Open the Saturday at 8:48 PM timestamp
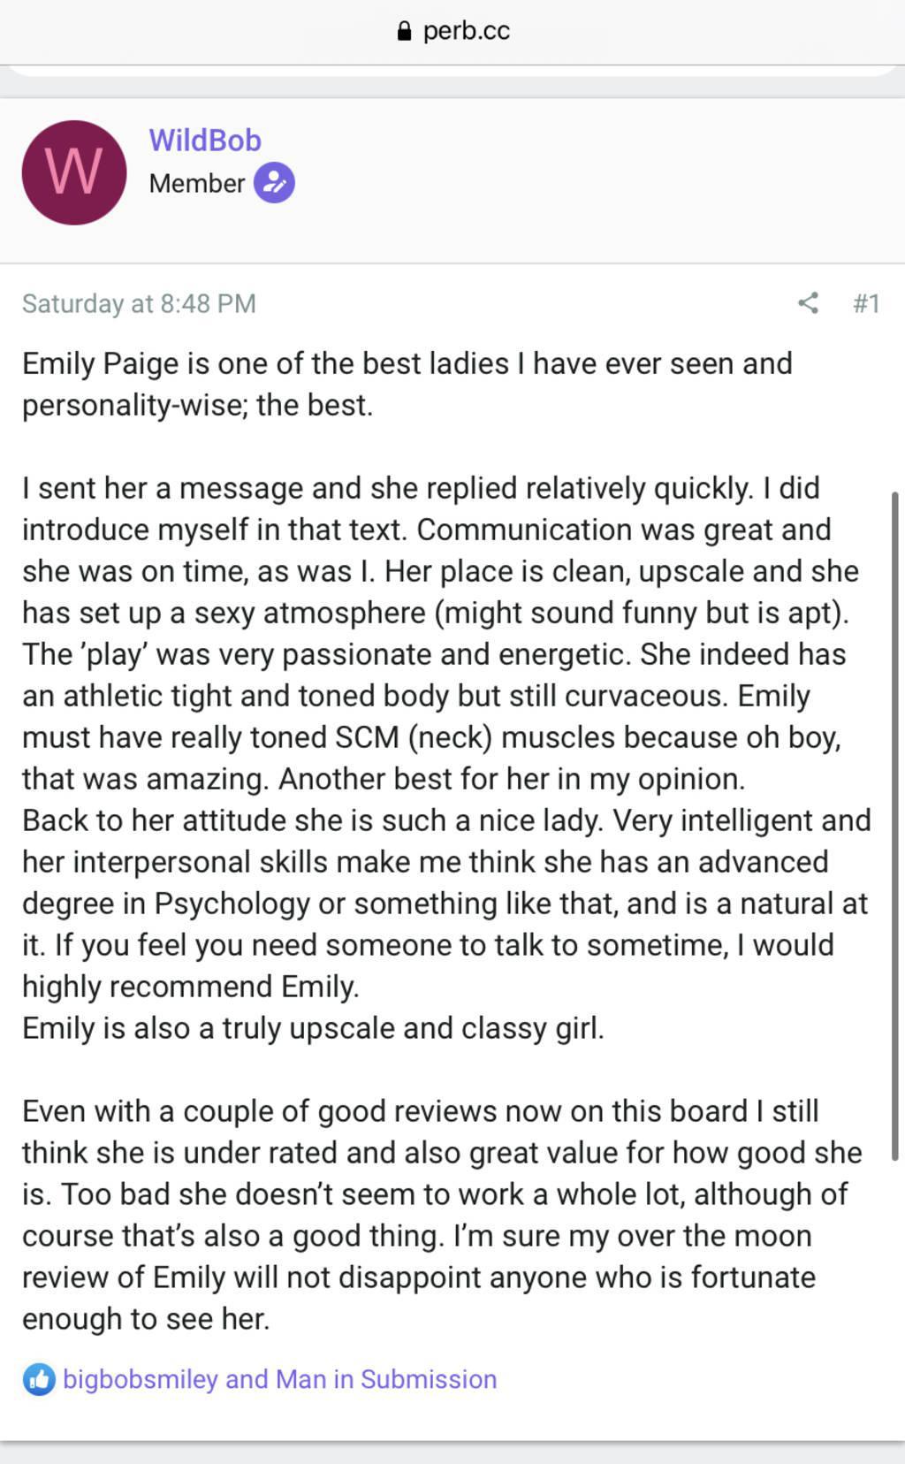This screenshot has height=1464, width=905. 139,303
